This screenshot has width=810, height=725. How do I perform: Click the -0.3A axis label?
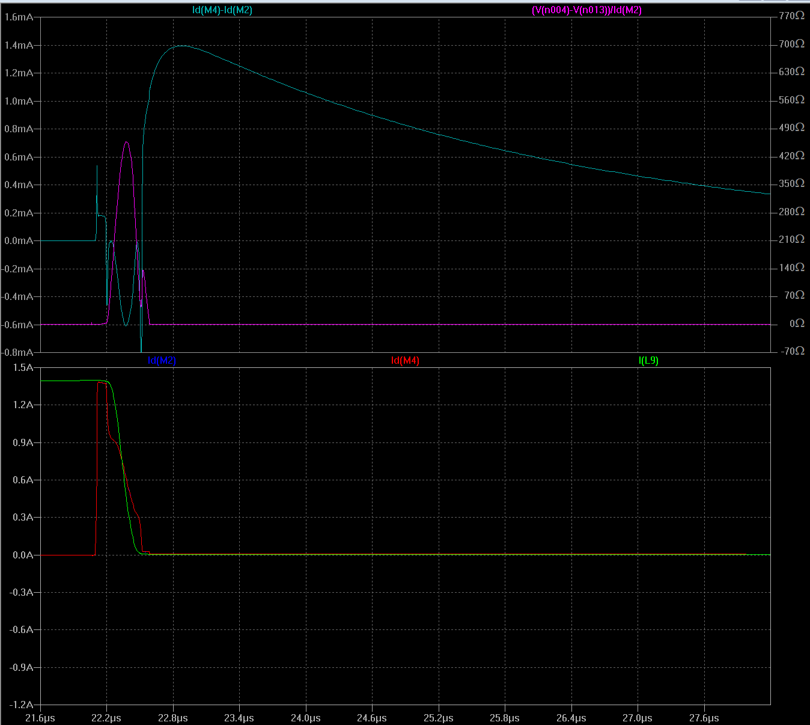(22, 593)
